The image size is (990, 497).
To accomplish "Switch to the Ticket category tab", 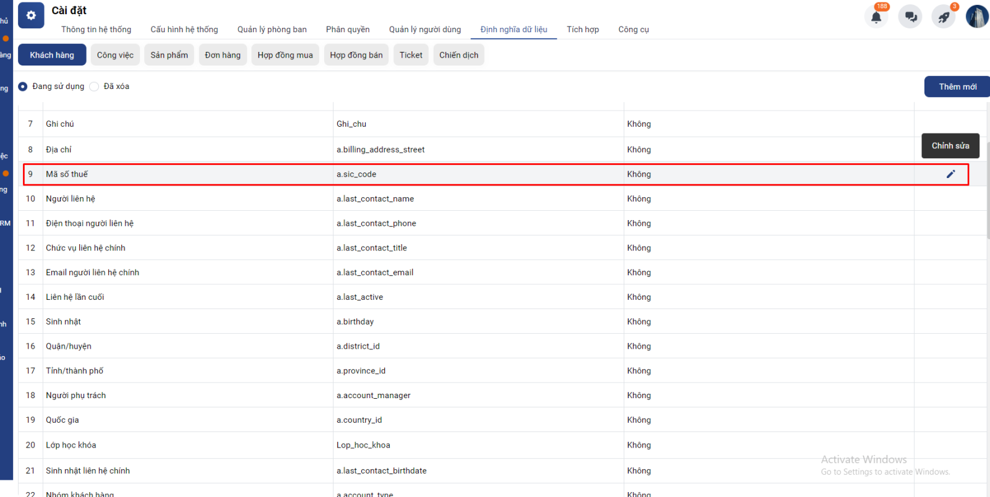I will (411, 55).
